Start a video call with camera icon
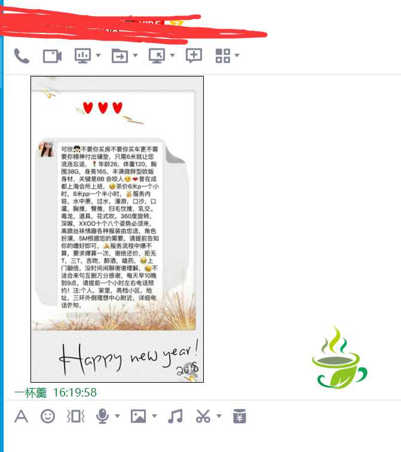The width and height of the screenshot is (401, 452). 52,56
